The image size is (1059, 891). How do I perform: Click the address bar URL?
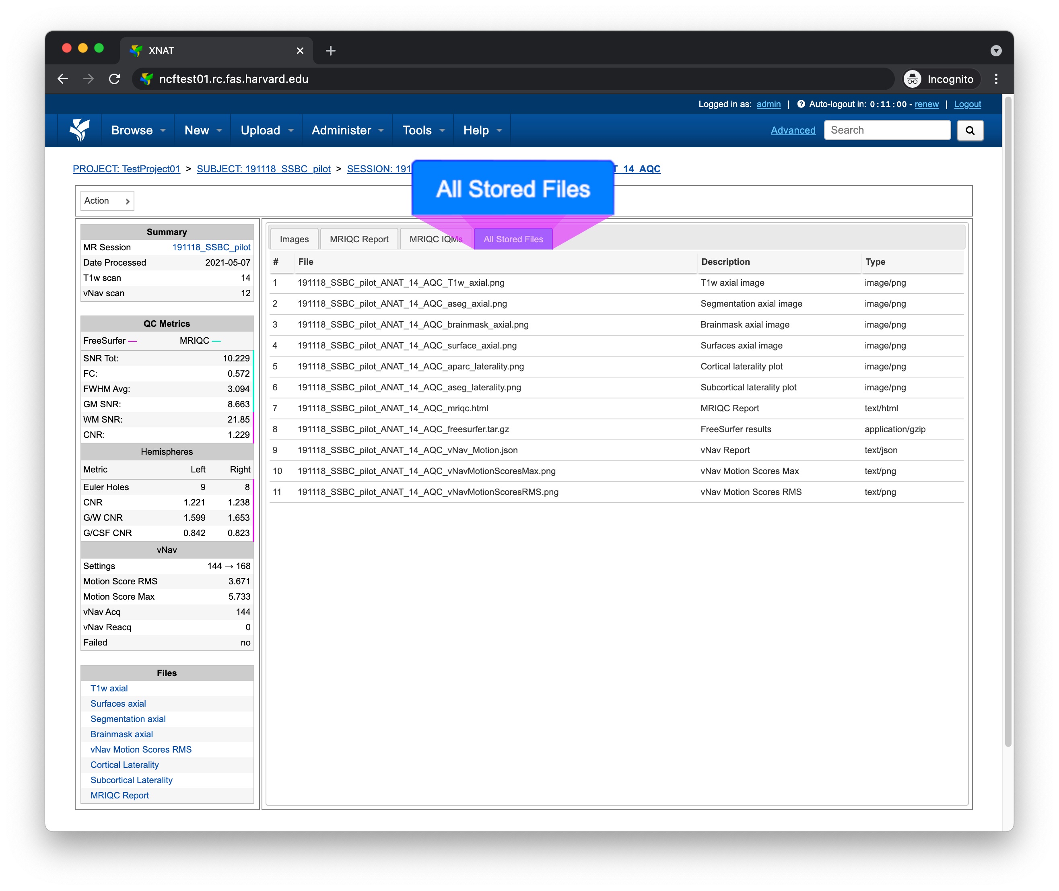[x=233, y=79]
